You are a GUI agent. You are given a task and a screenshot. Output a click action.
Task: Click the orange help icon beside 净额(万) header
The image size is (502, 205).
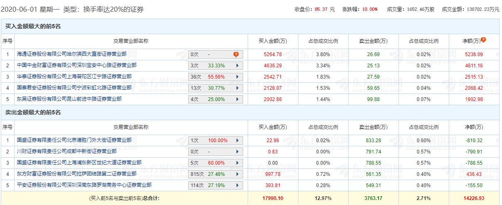point(483,40)
